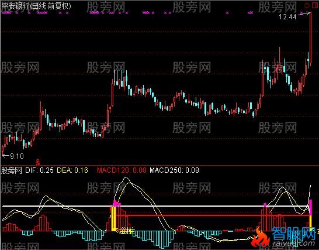Click the chart title 平安银行(日线.前复权)
Image resolution: width=319 pixels, height=250 pixels.
point(36,6)
